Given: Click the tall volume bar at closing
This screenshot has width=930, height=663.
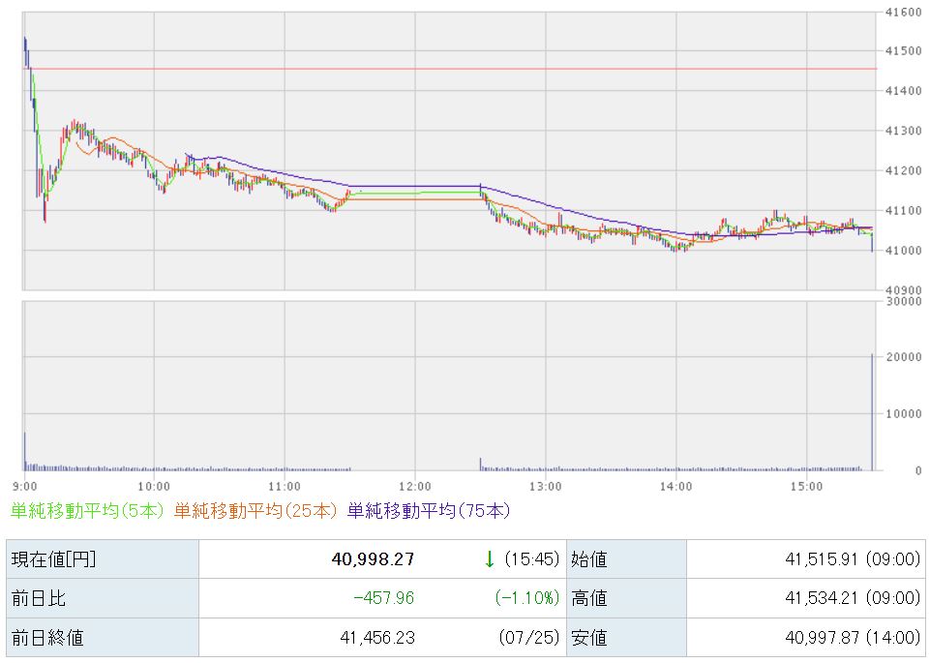Looking at the screenshot, I should click(872, 412).
